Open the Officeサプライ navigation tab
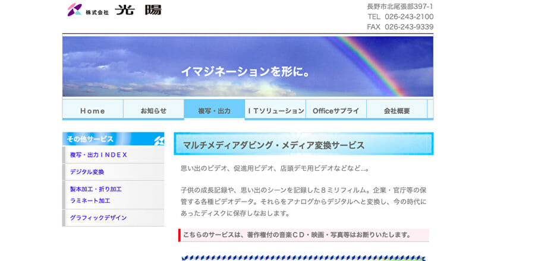The width and height of the screenshot is (535, 261). tap(336, 110)
